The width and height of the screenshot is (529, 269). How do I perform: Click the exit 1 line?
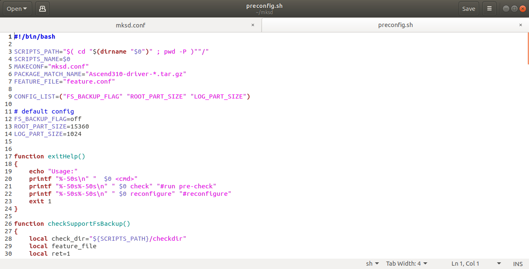click(40, 201)
